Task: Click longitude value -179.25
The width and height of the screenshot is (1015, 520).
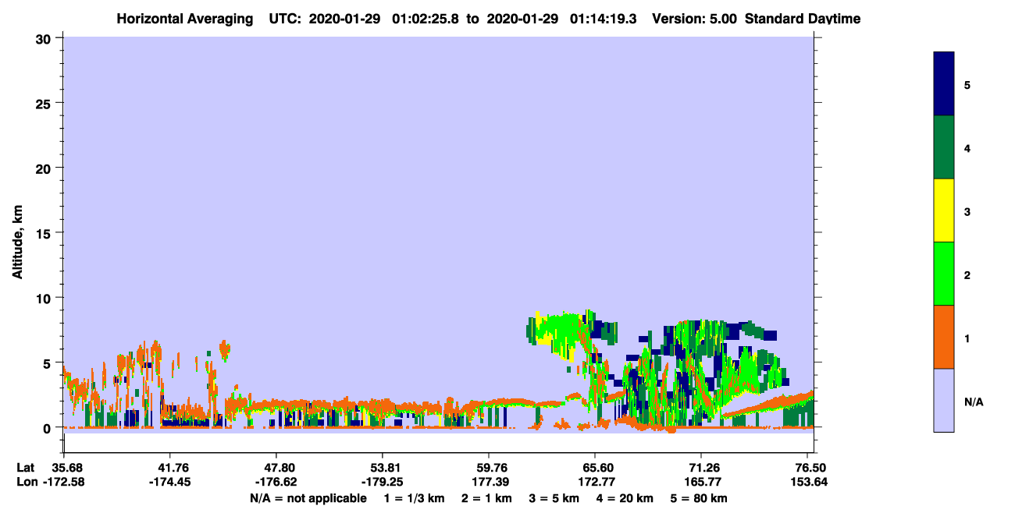Action: click(383, 482)
